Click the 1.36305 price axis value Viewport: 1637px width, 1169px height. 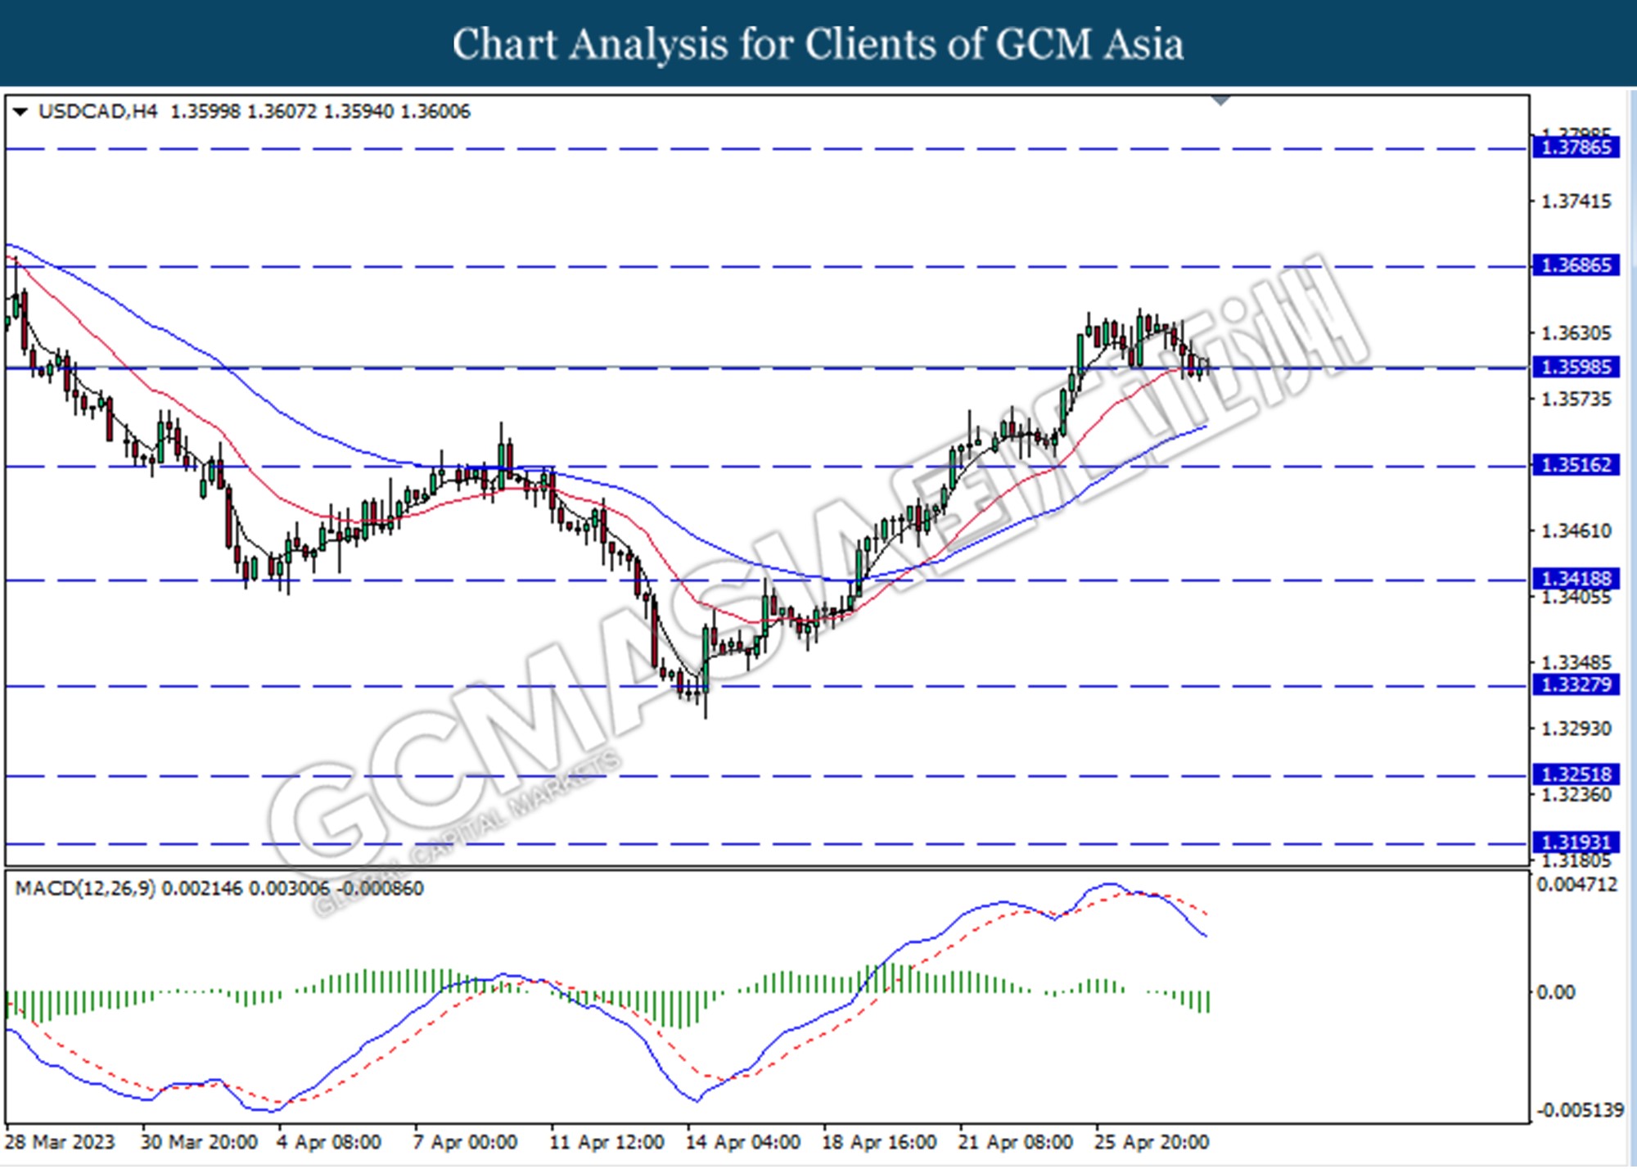[x=1576, y=333]
